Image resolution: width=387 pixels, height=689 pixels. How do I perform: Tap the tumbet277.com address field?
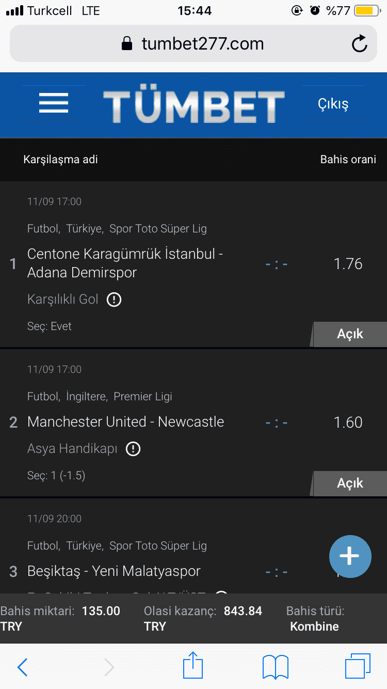(193, 44)
